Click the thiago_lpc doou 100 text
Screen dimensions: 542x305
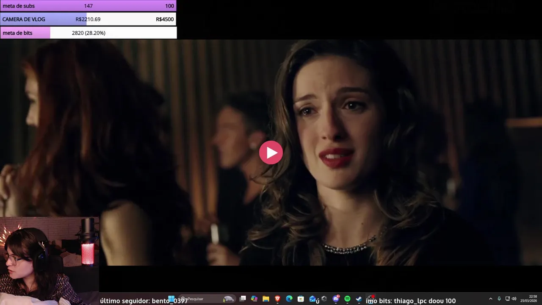(425, 301)
